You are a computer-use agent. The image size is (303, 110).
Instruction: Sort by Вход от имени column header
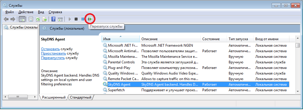pyautogui.click(x=271, y=39)
